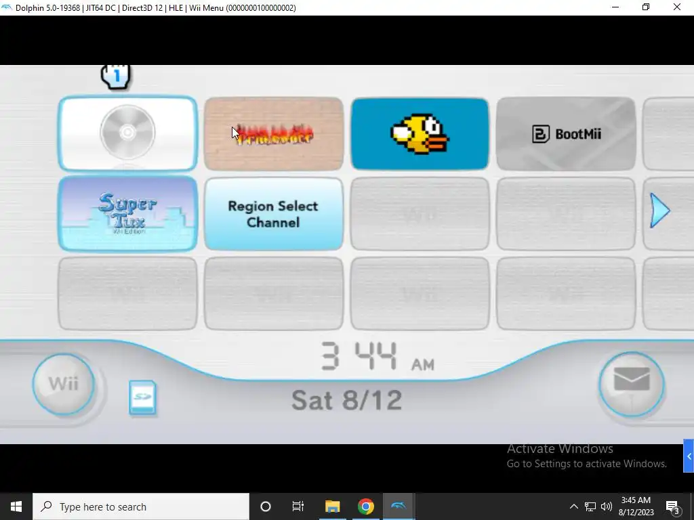The width and height of the screenshot is (694, 520).
Task: Open the network status tray icon
Action: pyautogui.click(x=590, y=506)
